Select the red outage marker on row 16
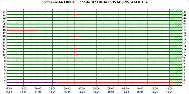Viewport: 189px width, 94px height. pyautogui.click(x=76, y=36)
